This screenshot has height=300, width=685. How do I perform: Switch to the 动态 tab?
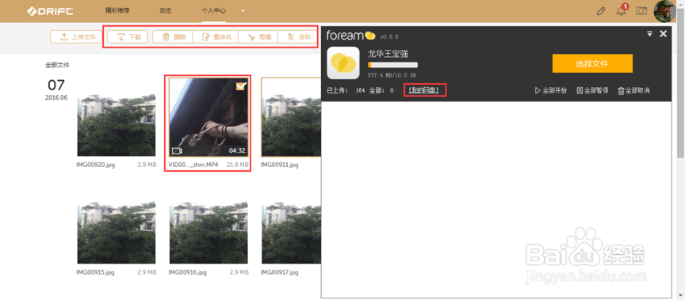[x=166, y=10]
